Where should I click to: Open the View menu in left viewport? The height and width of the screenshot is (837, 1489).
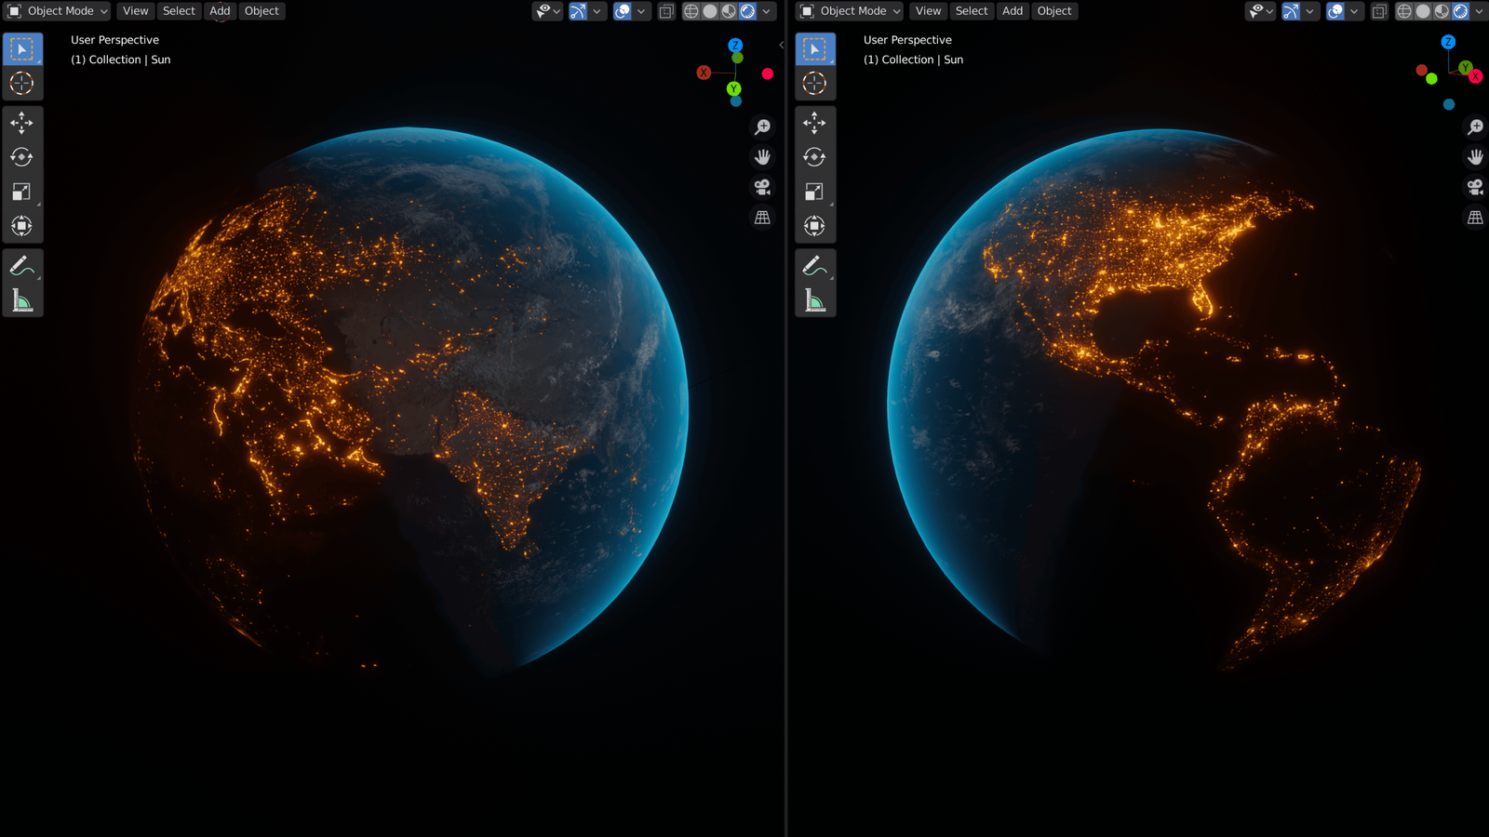135,11
